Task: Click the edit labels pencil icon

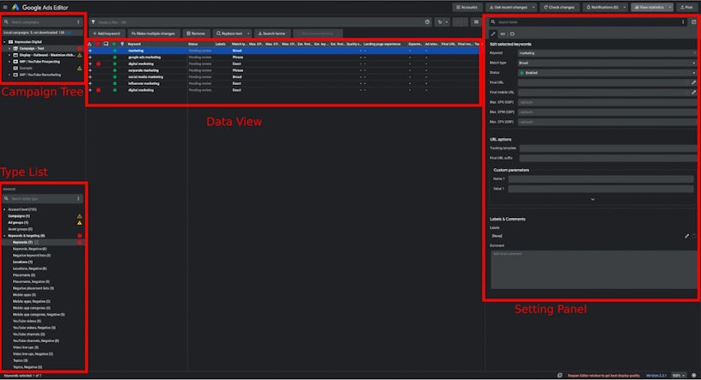Action: point(686,235)
